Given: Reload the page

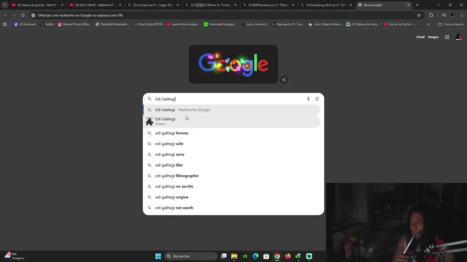Looking at the screenshot, I should click(x=23, y=15).
